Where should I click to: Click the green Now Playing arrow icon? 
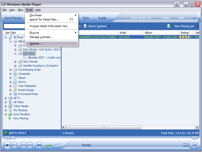10,118
